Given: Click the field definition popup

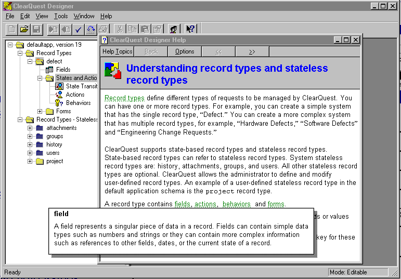Looking at the screenshot, I should click(181, 231).
